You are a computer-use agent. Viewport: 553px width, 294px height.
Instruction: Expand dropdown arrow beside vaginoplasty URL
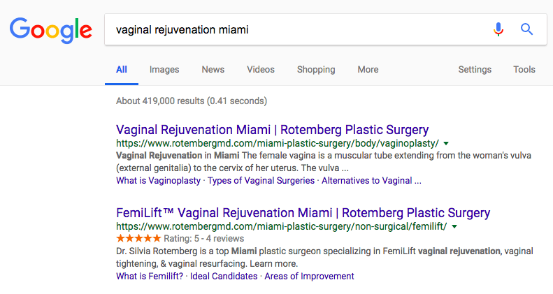446,143
